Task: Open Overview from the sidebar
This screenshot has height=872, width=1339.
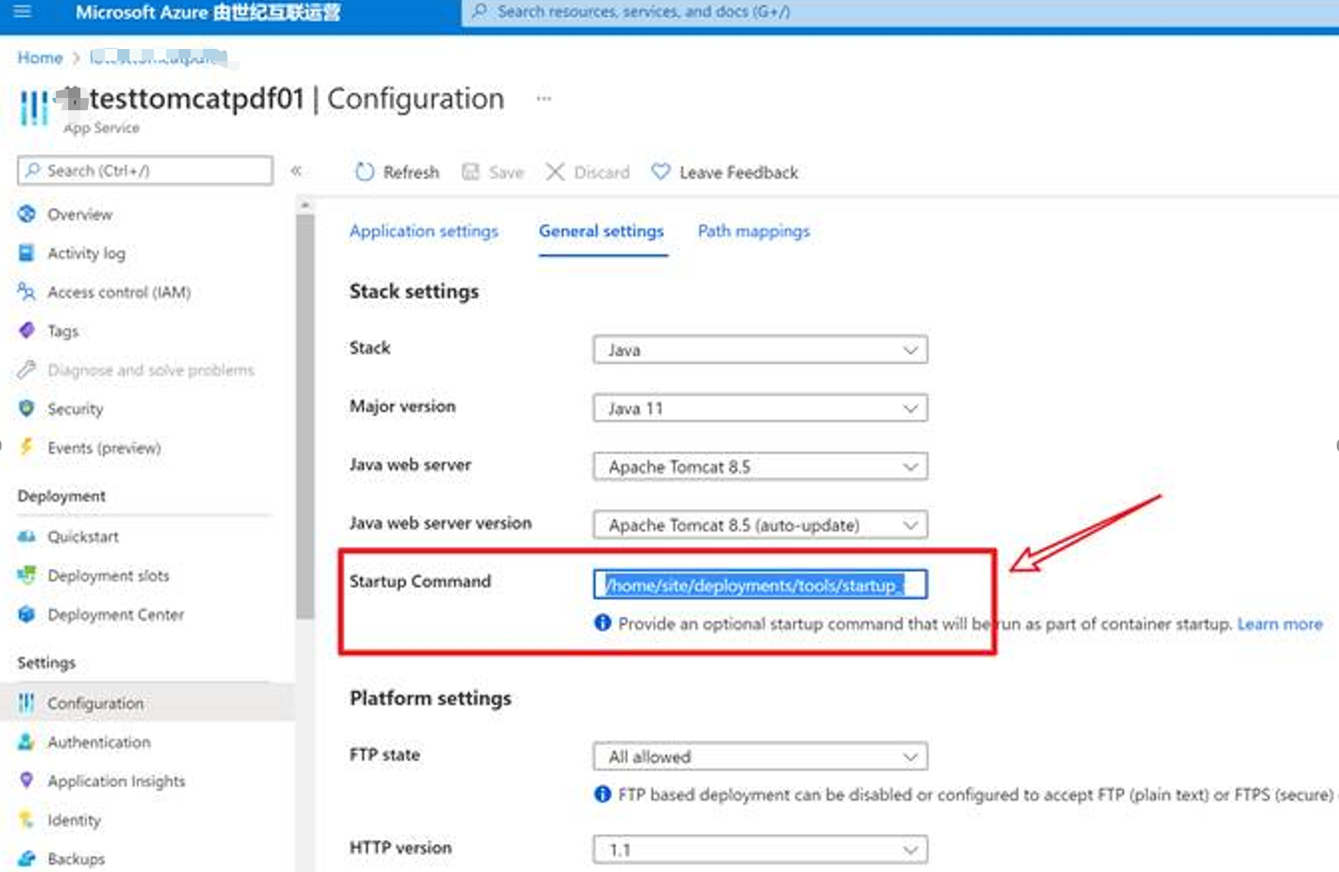Action: (x=80, y=214)
